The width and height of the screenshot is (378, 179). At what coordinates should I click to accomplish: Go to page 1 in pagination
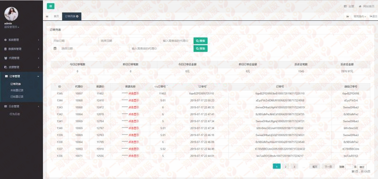[277, 166]
